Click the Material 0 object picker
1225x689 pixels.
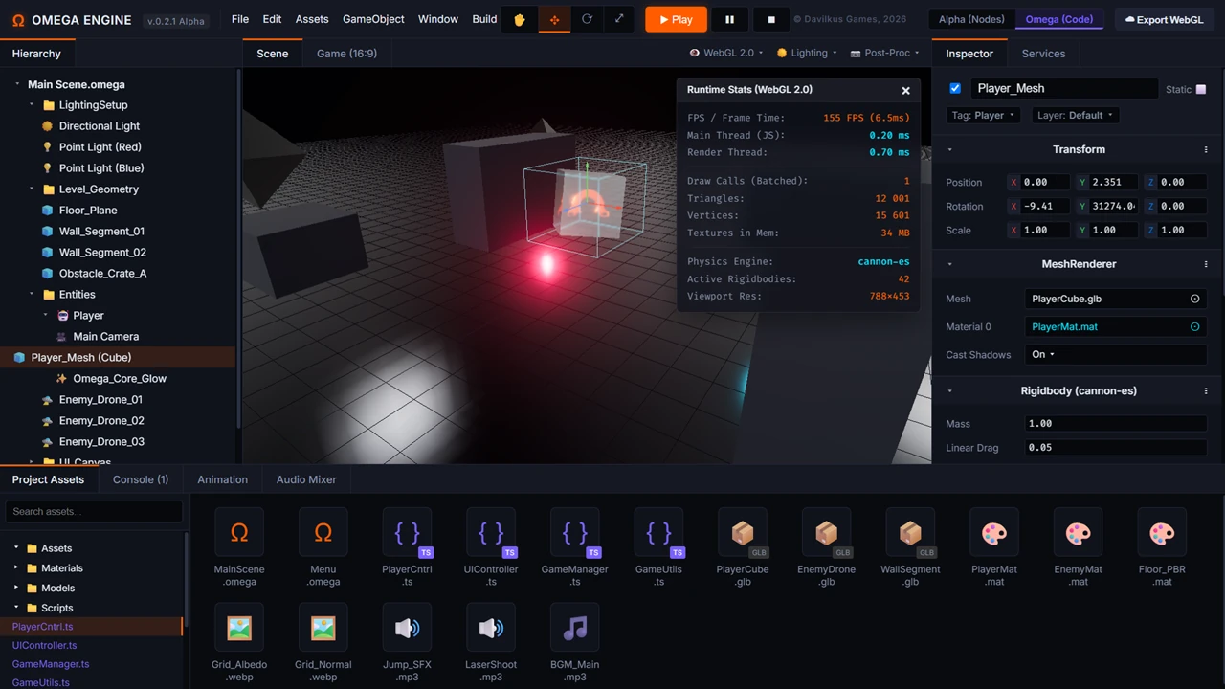tap(1194, 326)
